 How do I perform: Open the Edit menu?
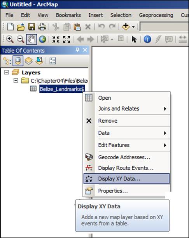click(25, 15)
